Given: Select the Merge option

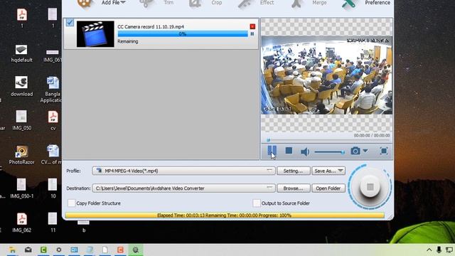Looking at the screenshot, I should click(x=309, y=3).
